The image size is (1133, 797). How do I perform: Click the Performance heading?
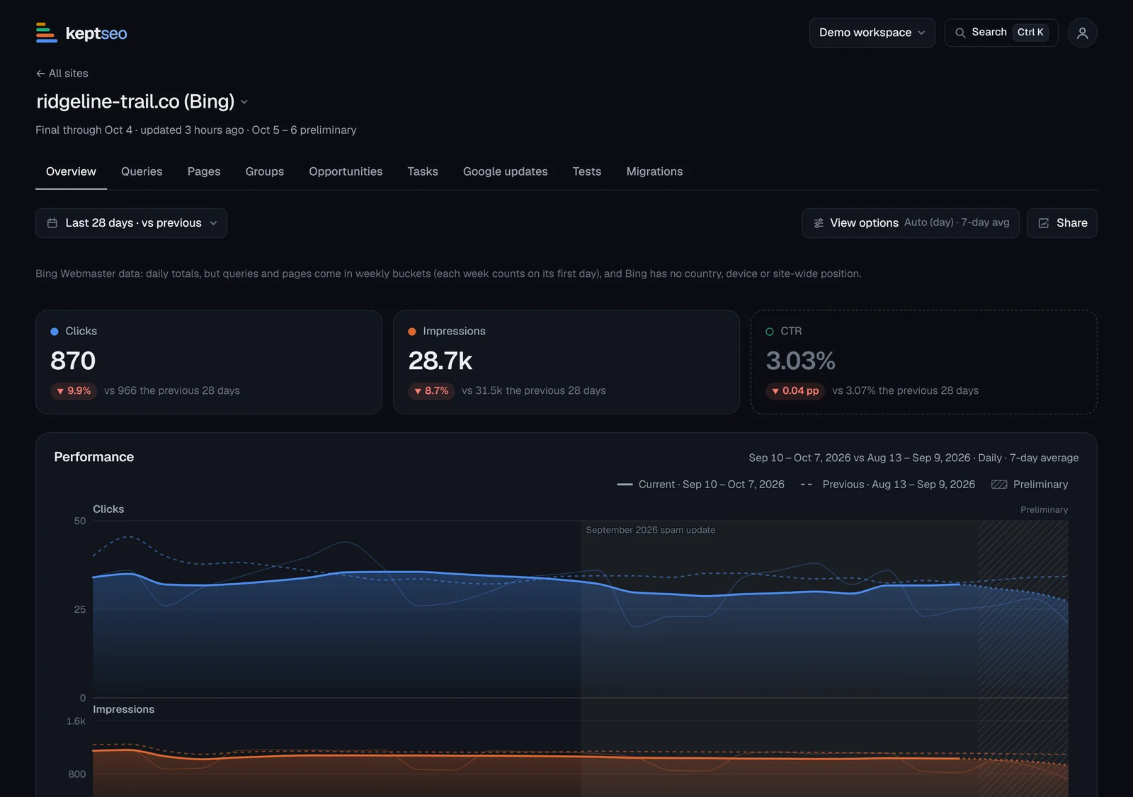(x=94, y=457)
